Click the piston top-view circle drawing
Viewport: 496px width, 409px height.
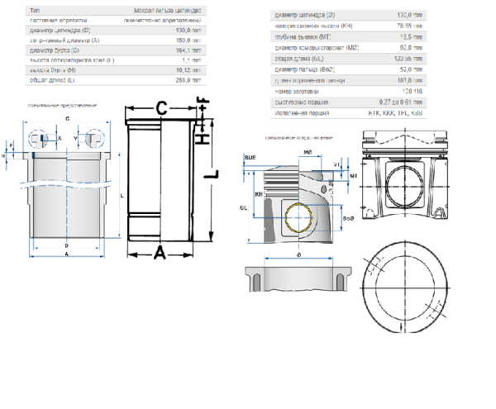[x=405, y=288]
